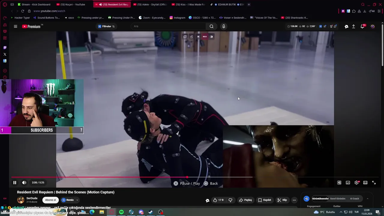The image size is (384, 216).
Task: Subscribe using Abone ol button
Action: (50, 200)
